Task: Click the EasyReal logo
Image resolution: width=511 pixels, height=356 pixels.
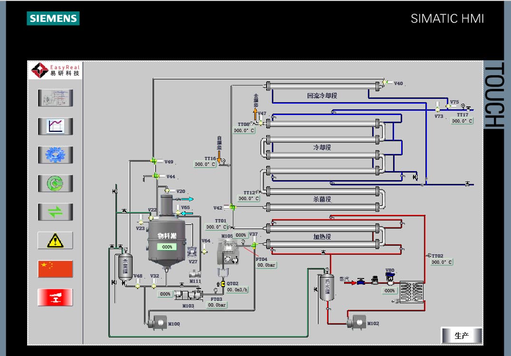Action: [55, 70]
